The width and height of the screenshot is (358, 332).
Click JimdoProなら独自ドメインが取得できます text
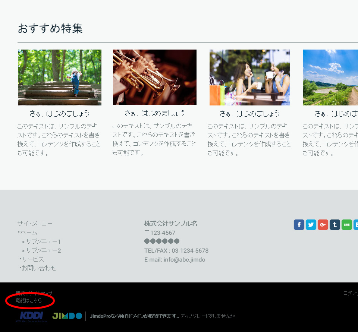135,316
